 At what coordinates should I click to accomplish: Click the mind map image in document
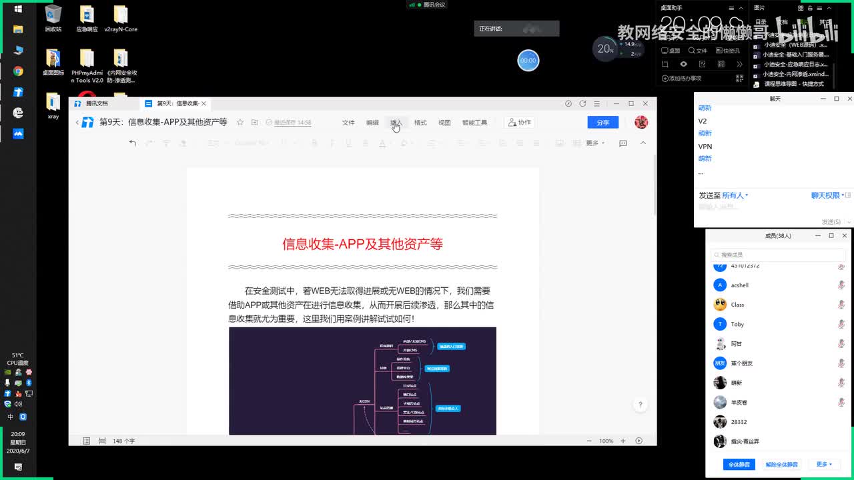[x=362, y=381]
